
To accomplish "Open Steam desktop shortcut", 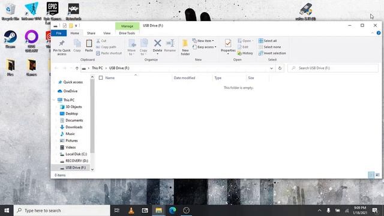I will 10,39.
